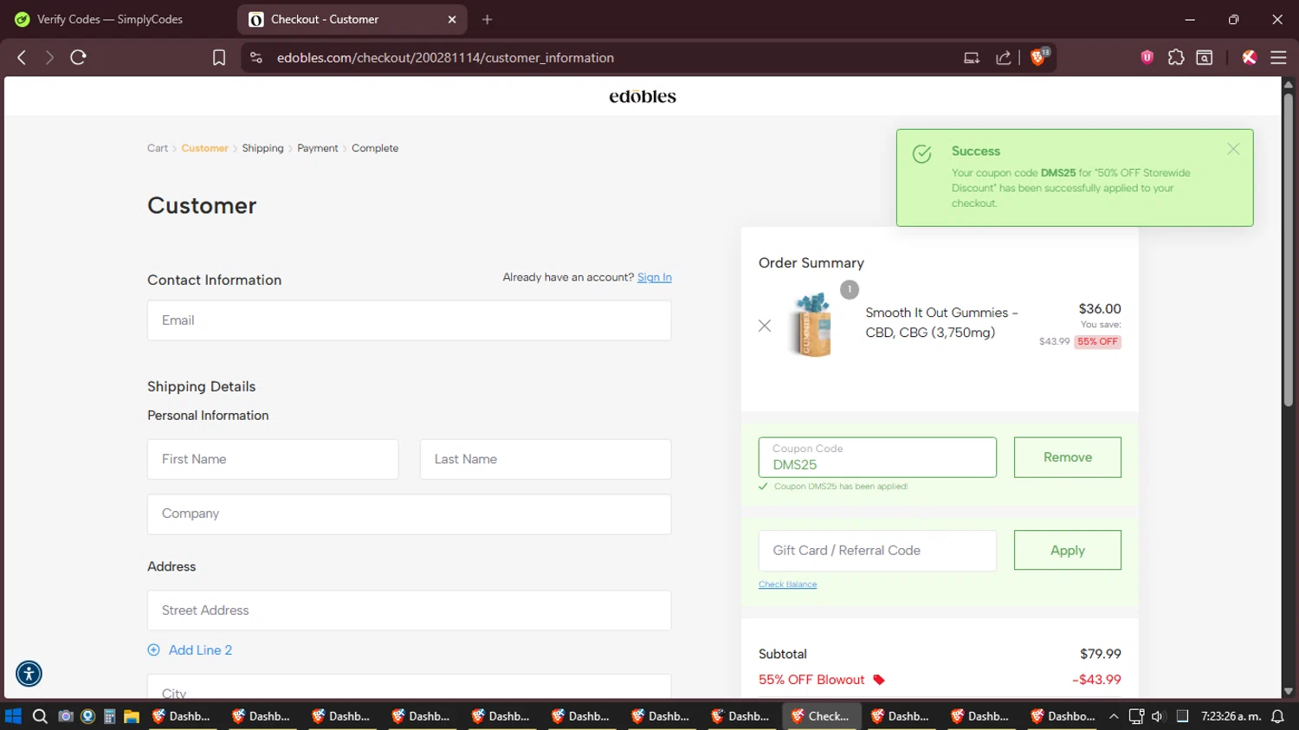Remove Smooth It Out Gummies from order
This screenshot has width=1299, height=730.
click(765, 326)
